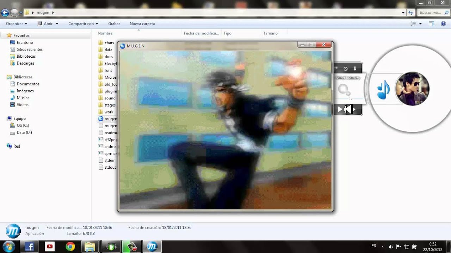
Task: Open Facebook from the taskbar
Action: (29, 247)
